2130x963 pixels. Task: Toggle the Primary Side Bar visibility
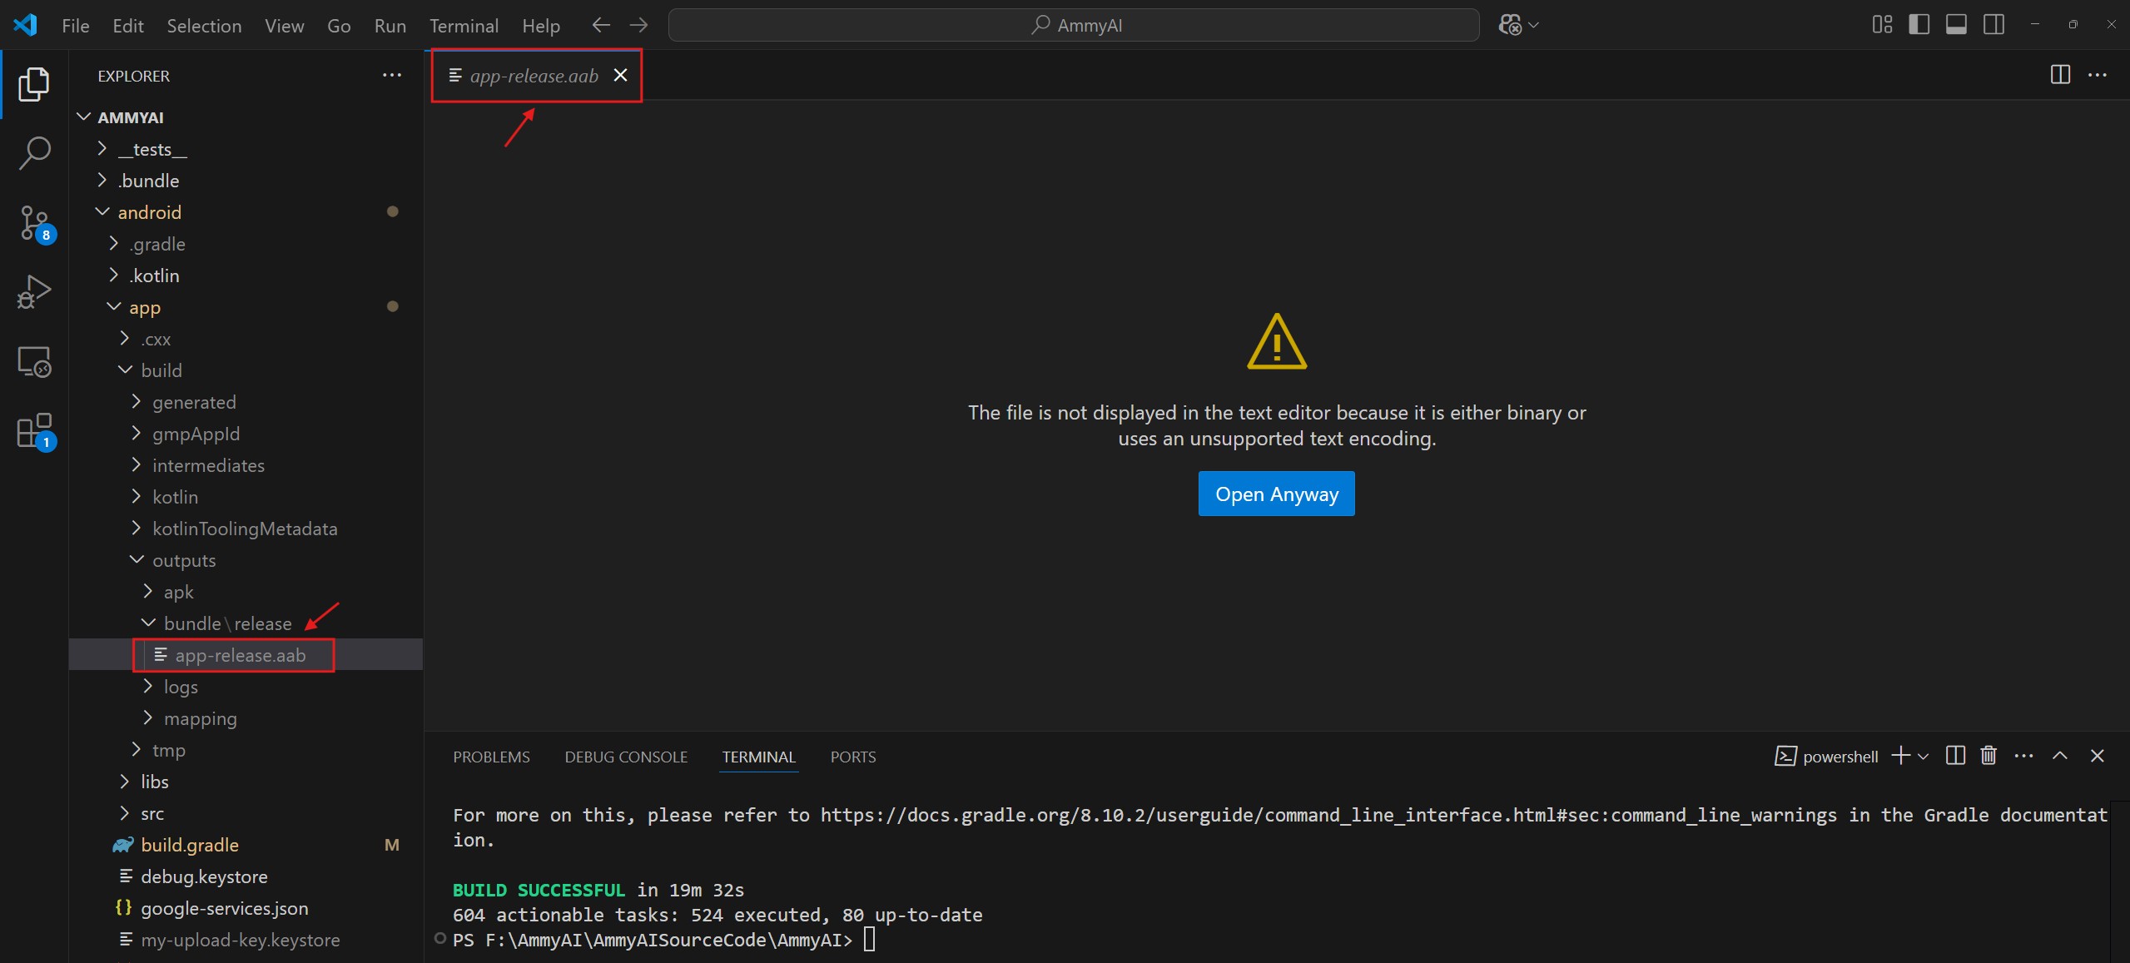pos(1919,25)
